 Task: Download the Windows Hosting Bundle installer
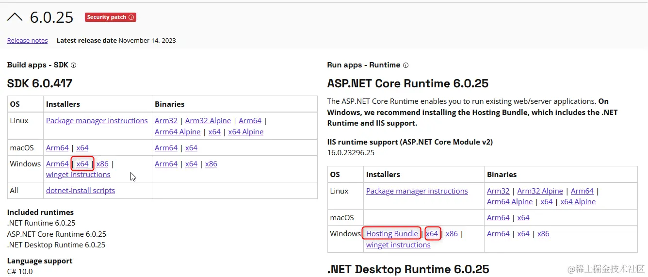click(392, 234)
